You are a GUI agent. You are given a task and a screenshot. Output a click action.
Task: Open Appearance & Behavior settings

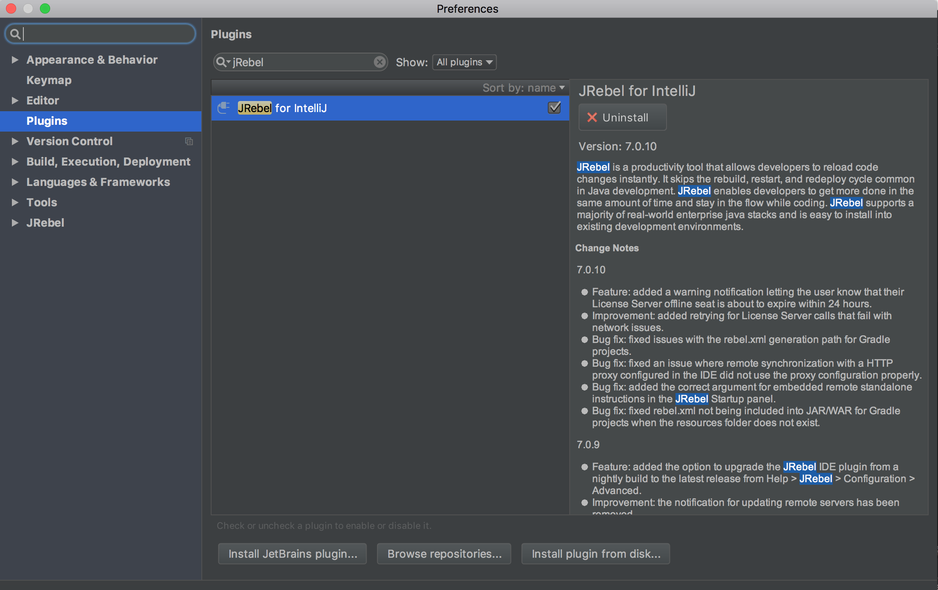tap(92, 59)
